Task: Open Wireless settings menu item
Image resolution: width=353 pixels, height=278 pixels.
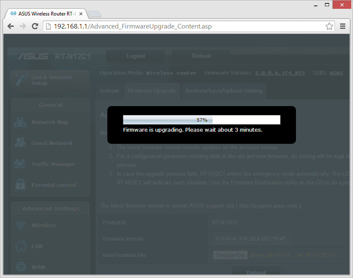Action: [x=50, y=226]
